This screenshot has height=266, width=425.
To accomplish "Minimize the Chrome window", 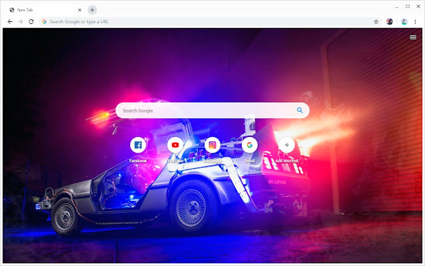I will 397,7.
